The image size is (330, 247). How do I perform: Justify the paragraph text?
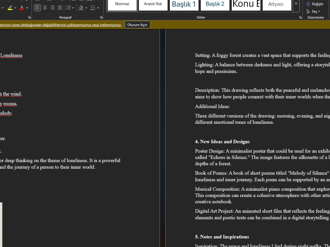(60, 8)
